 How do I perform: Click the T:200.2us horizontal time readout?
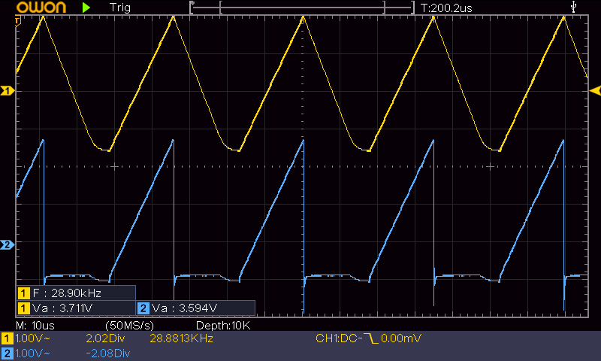[x=446, y=8]
